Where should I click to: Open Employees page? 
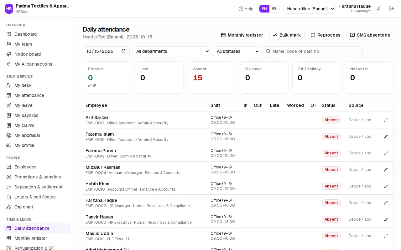pyautogui.click(x=38, y=167)
